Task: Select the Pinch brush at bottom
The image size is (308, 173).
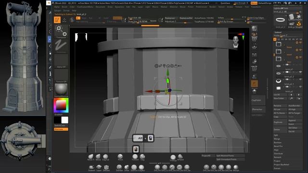Action: coord(120,157)
